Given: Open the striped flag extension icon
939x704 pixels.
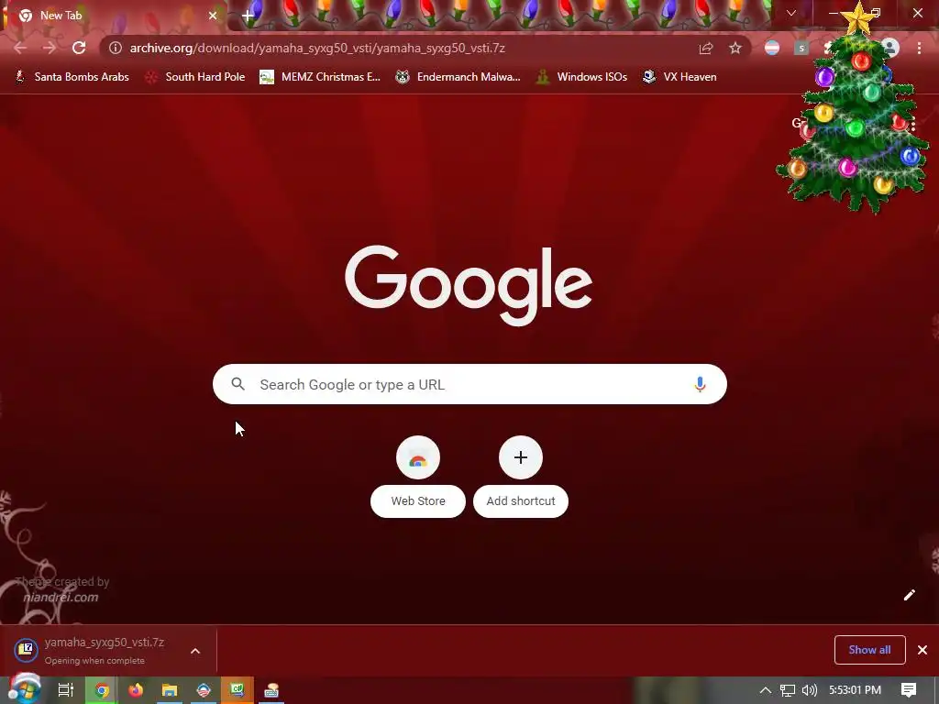Looking at the screenshot, I should [772, 48].
